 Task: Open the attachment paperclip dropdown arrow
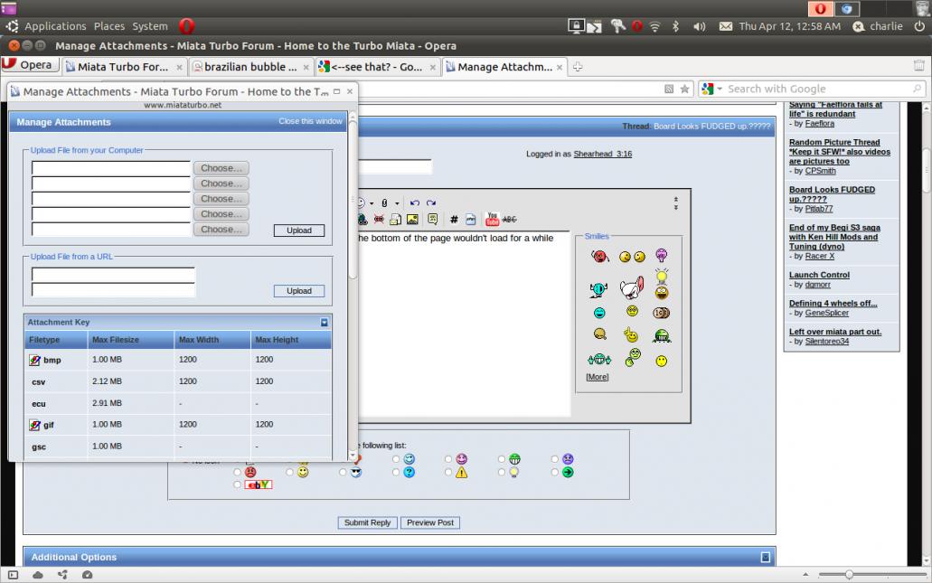397,203
